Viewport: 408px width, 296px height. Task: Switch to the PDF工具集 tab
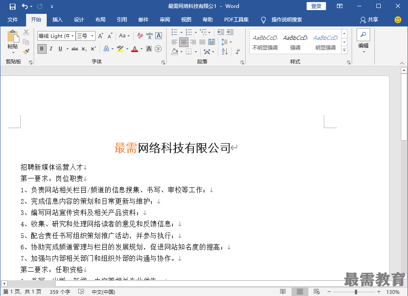click(236, 19)
